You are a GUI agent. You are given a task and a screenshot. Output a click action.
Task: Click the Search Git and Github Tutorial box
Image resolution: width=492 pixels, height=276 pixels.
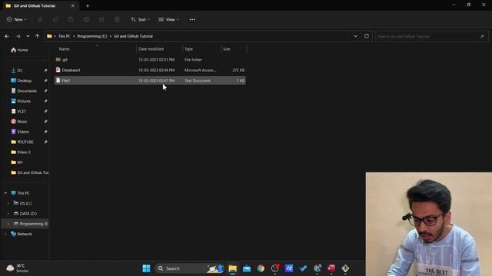(432, 36)
